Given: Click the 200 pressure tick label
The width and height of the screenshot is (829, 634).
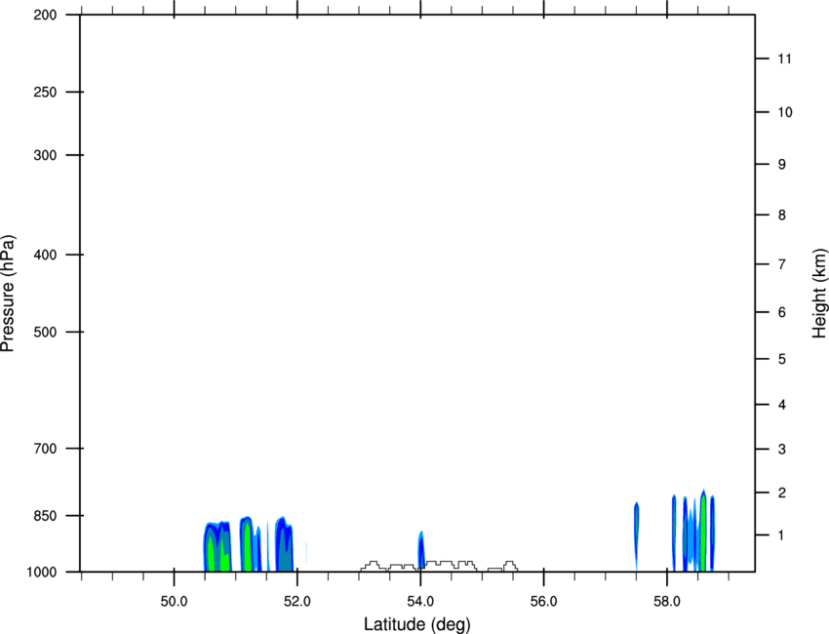Looking at the screenshot, I should [x=45, y=15].
